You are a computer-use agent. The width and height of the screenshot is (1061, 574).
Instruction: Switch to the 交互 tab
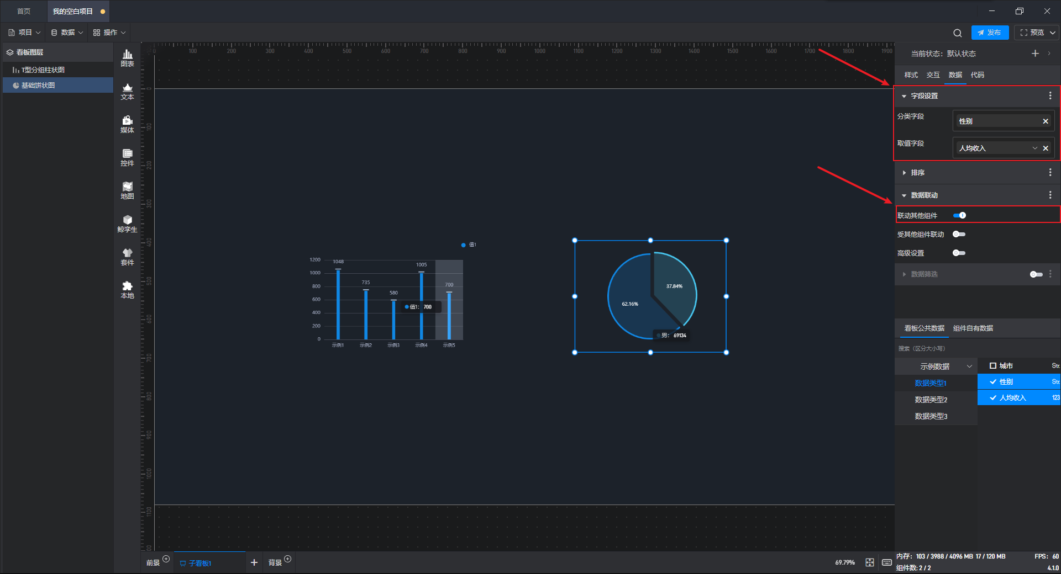click(x=933, y=75)
